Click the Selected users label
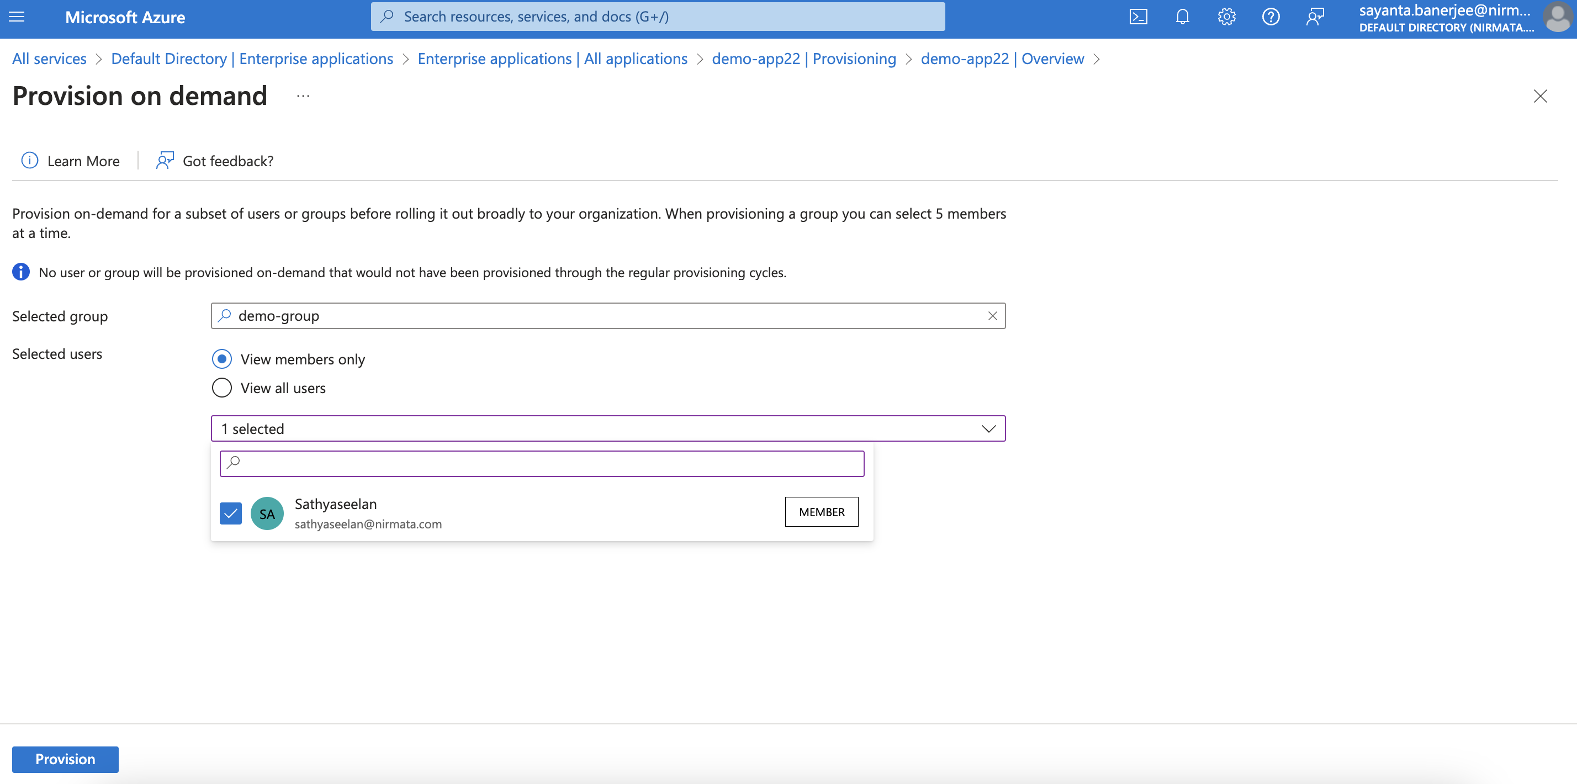 click(57, 354)
